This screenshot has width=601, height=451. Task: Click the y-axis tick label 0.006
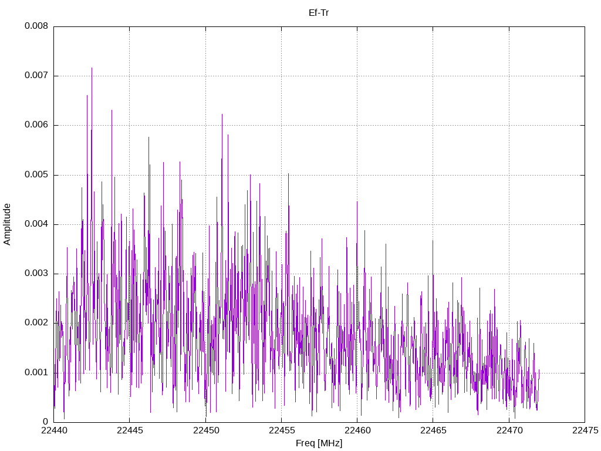click(x=36, y=125)
